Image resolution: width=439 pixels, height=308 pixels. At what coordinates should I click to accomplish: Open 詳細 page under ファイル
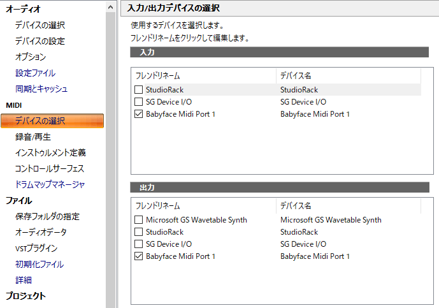click(24, 280)
